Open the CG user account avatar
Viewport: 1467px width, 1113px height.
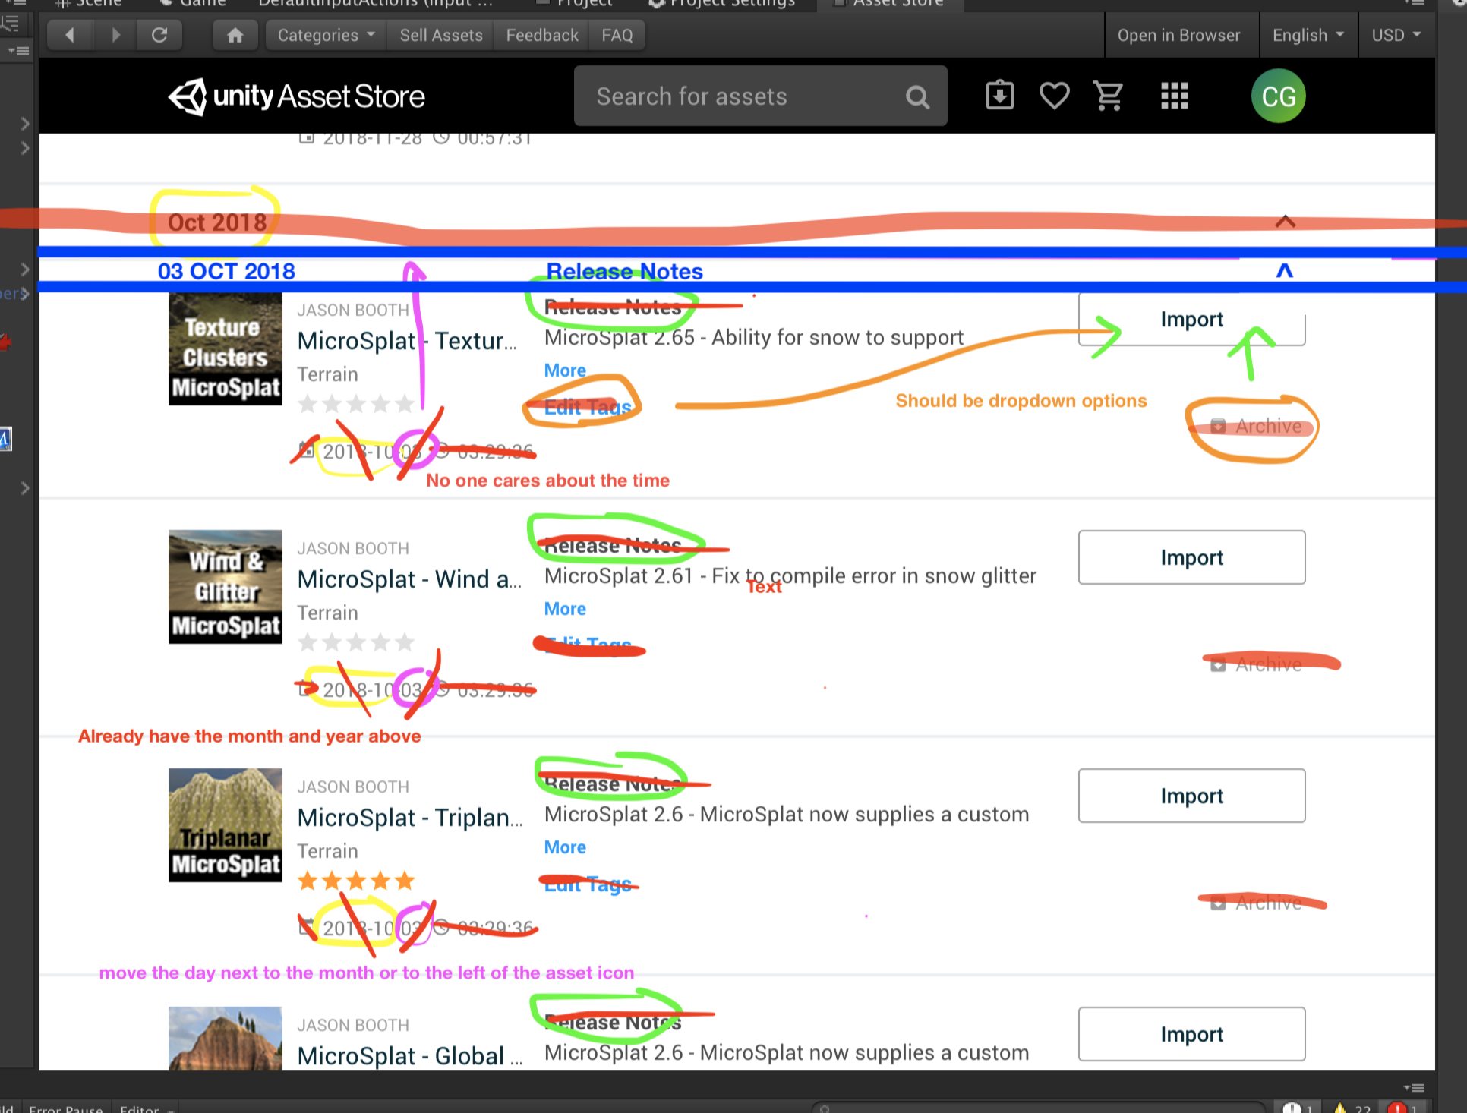pos(1278,96)
